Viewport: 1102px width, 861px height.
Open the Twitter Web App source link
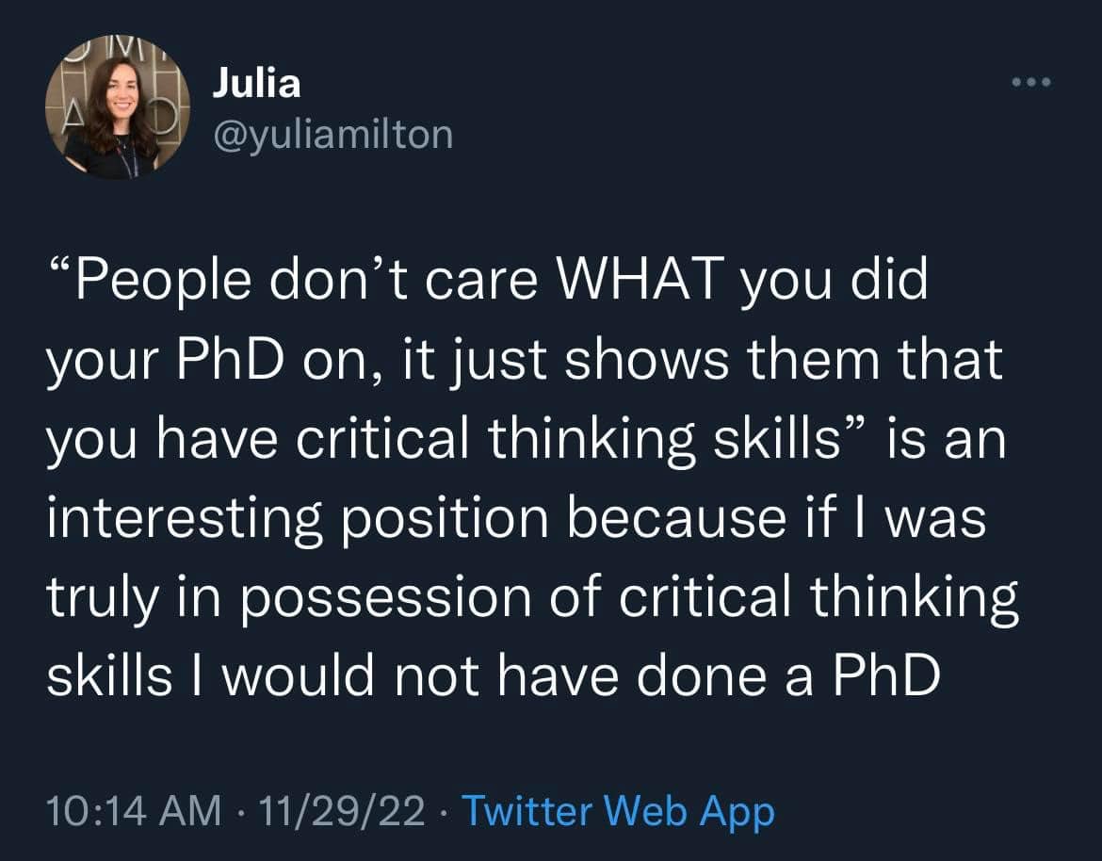click(x=620, y=810)
